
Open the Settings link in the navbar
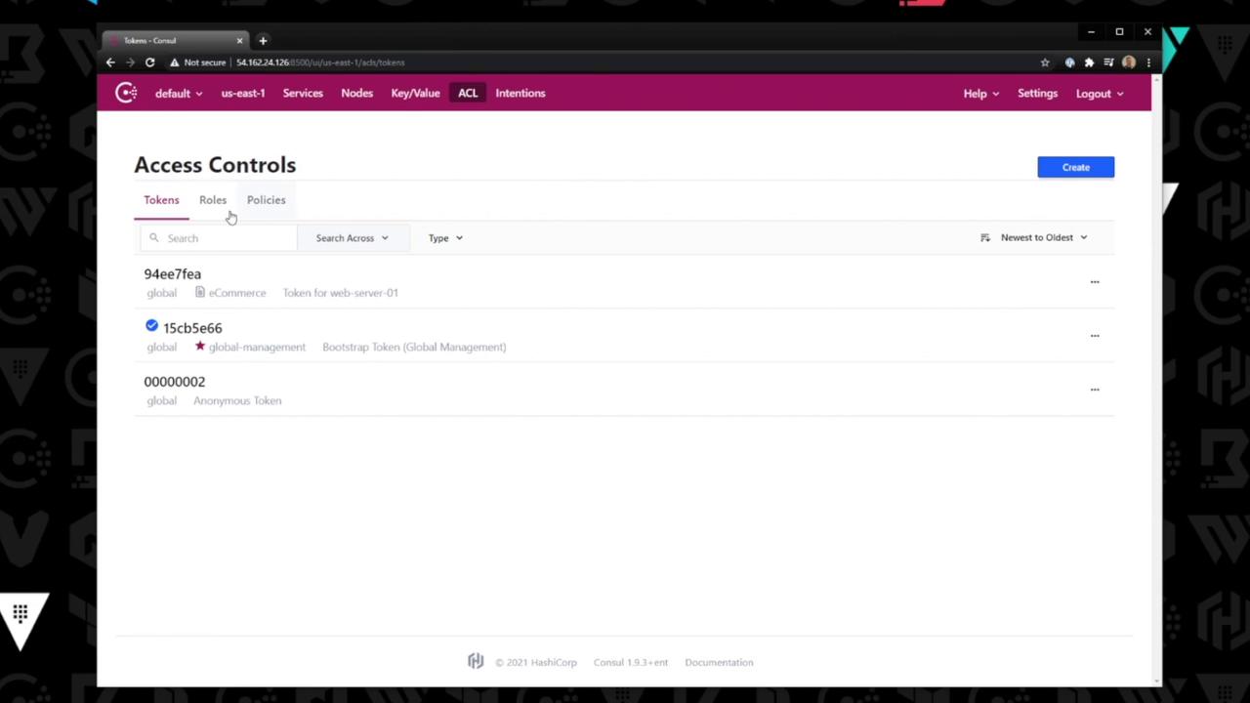pos(1037,94)
